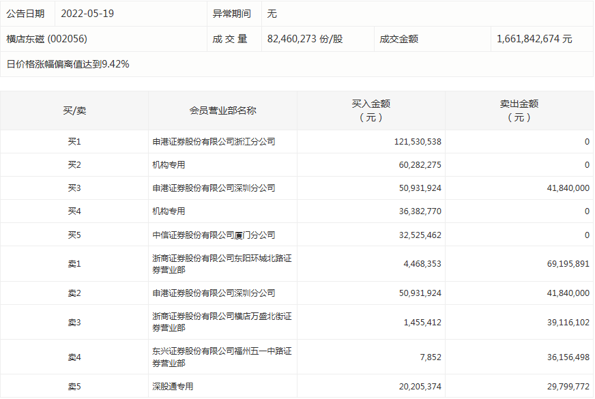
Task: Click the 会员营业部名称 column header
Action: pos(222,110)
